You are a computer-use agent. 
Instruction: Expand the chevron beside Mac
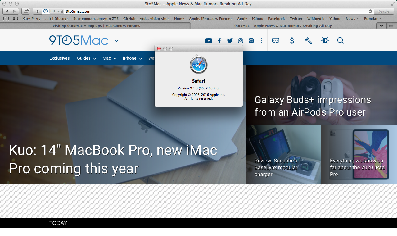115,58
